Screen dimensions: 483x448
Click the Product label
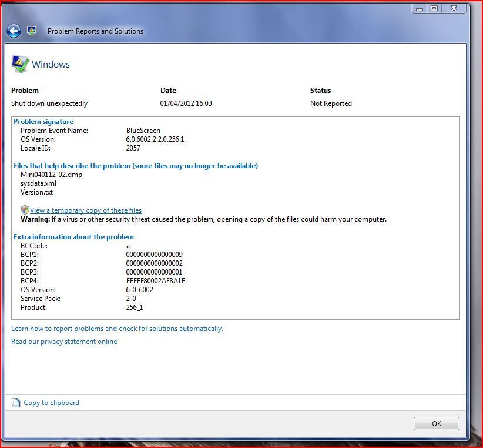[x=33, y=307]
